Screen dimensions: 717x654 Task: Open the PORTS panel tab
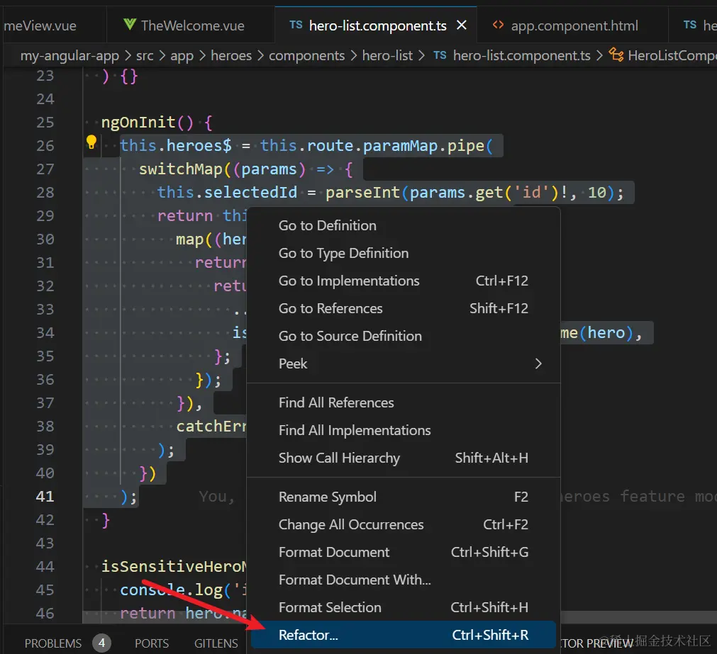[152, 643]
